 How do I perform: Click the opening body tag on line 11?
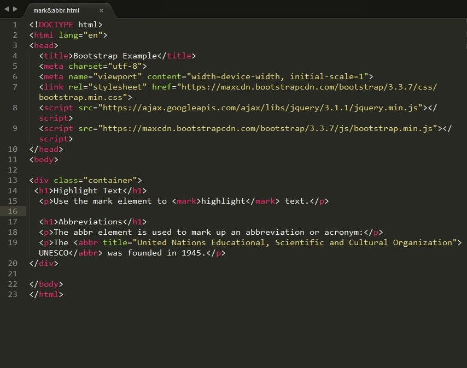click(44, 159)
